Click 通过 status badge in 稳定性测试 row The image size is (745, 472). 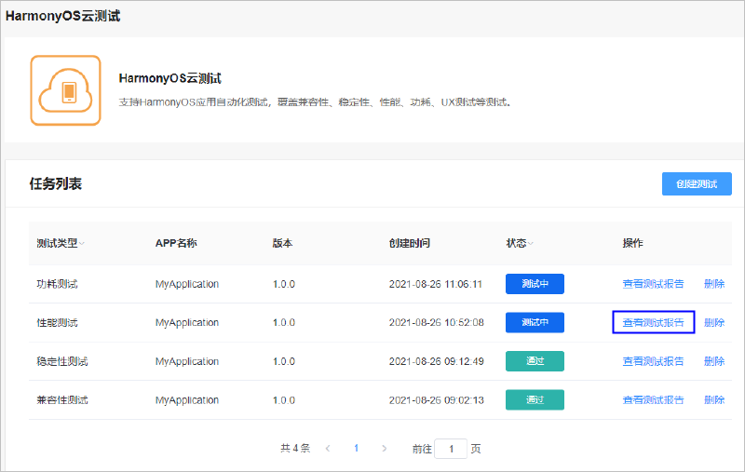(x=535, y=361)
